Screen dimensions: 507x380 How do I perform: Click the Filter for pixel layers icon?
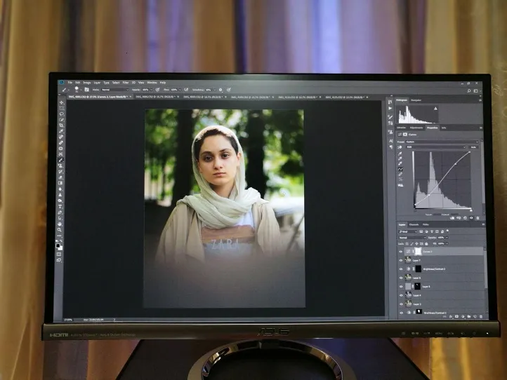click(x=421, y=231)
